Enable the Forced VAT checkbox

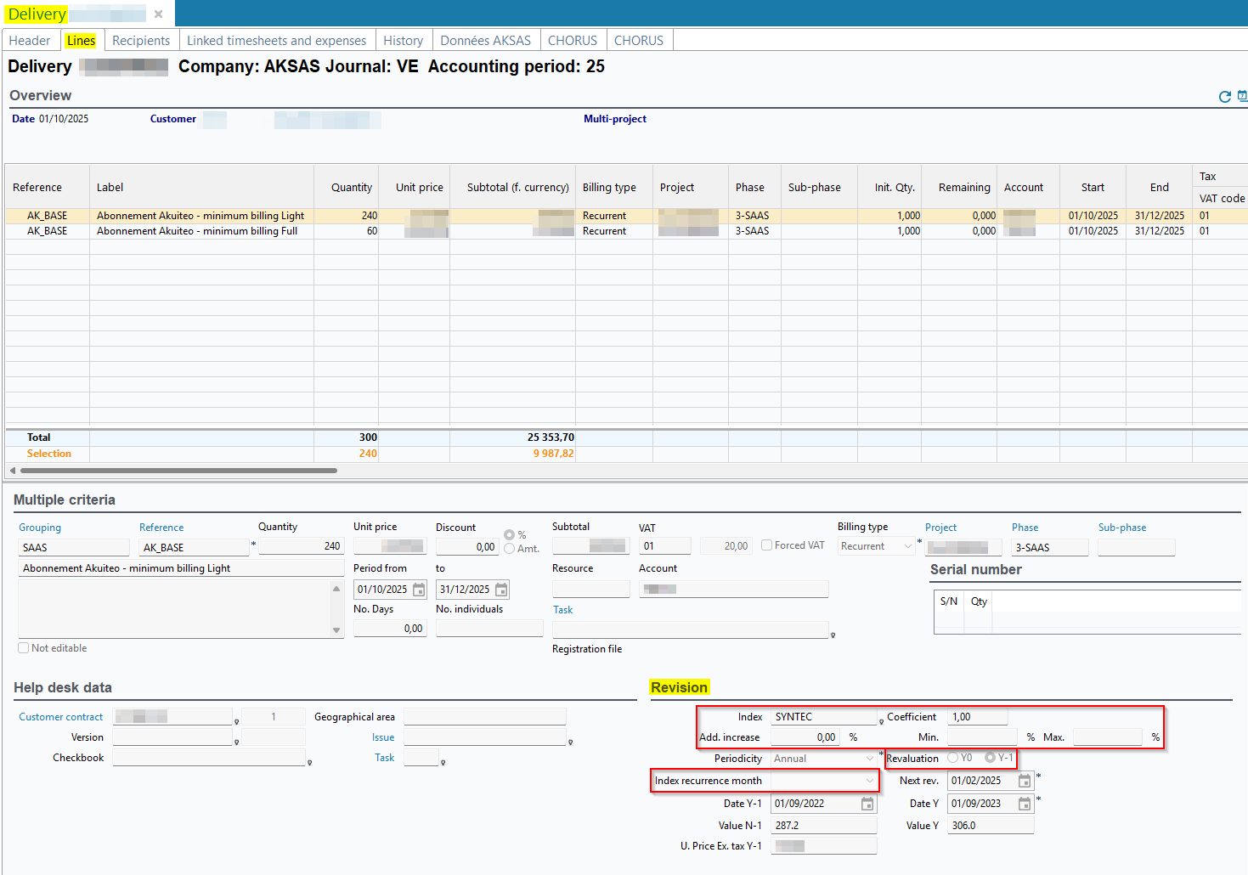[x=767, y=545]
